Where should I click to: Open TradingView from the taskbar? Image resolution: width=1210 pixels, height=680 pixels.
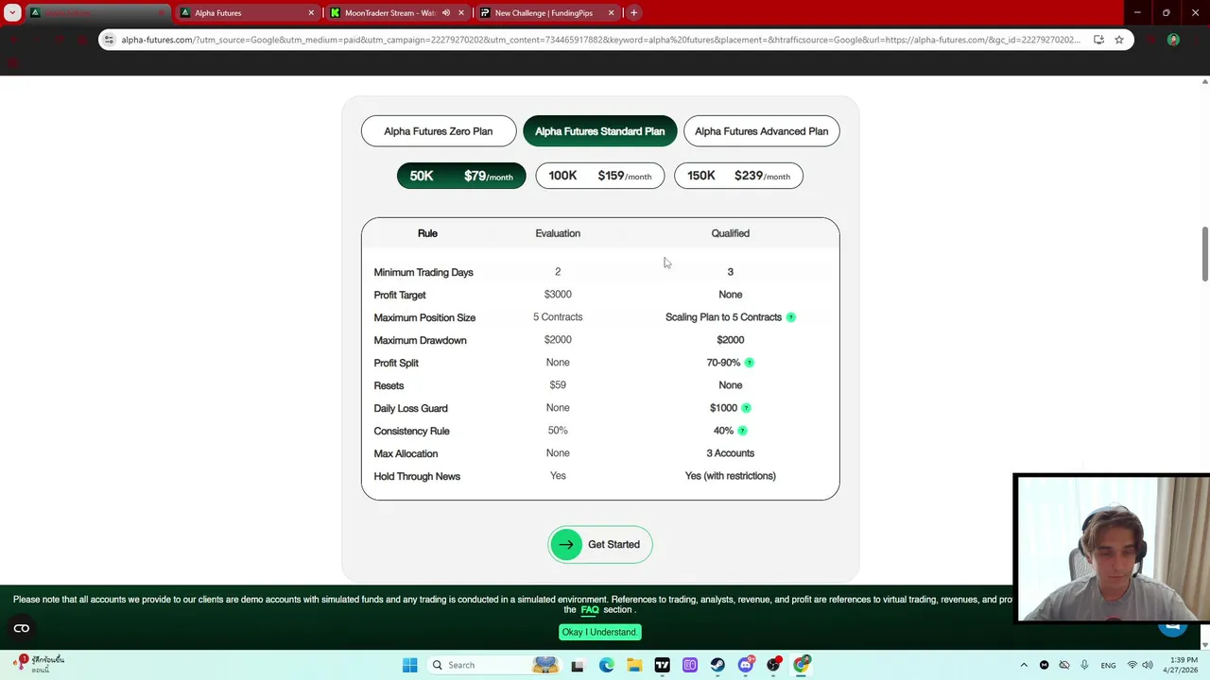click(x=662, y=665)
